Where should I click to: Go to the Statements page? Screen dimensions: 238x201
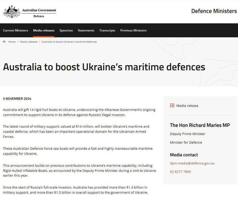[x=86, y=30]
